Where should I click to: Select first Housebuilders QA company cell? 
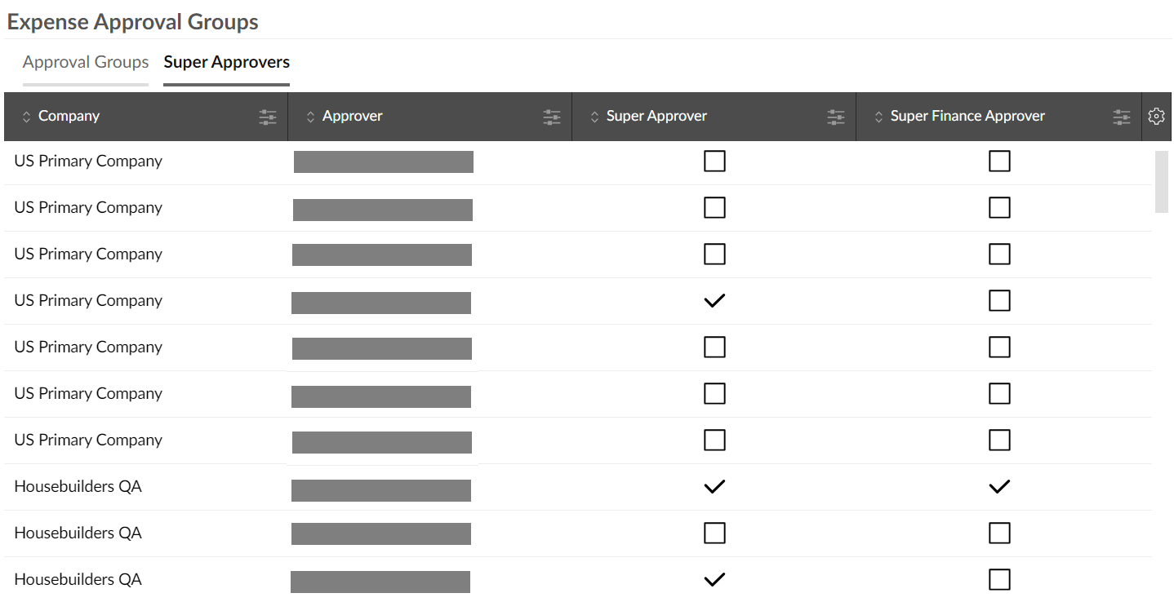[x=78, y=487]
